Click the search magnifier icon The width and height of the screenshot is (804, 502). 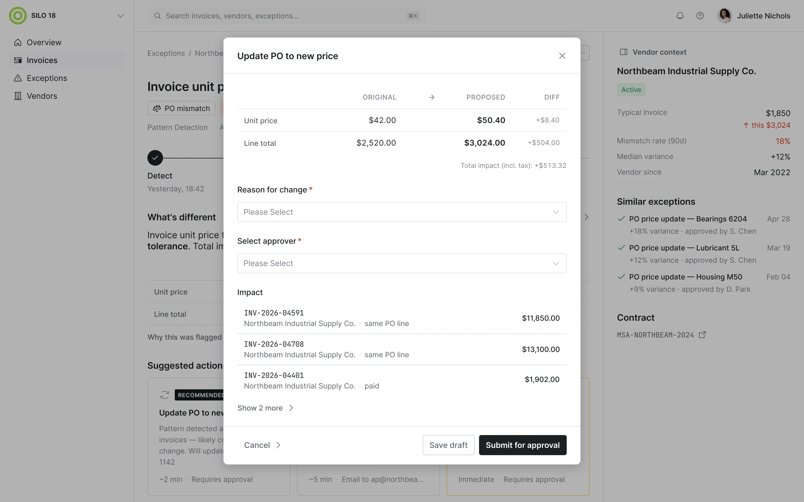pos(158,16)
